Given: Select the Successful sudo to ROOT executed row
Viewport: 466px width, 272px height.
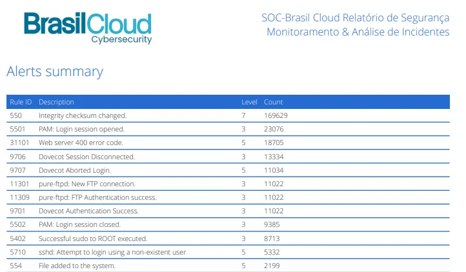Looking at the screenshot, I should tap(93, 238).
